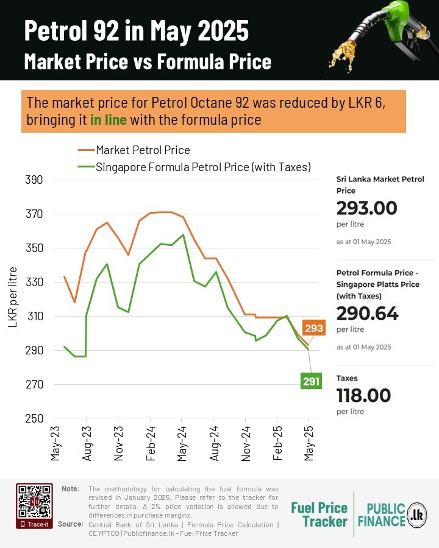Click the Fuel Price Tracker logo
This screenshot has width=439, height=548.
[319, 515]
